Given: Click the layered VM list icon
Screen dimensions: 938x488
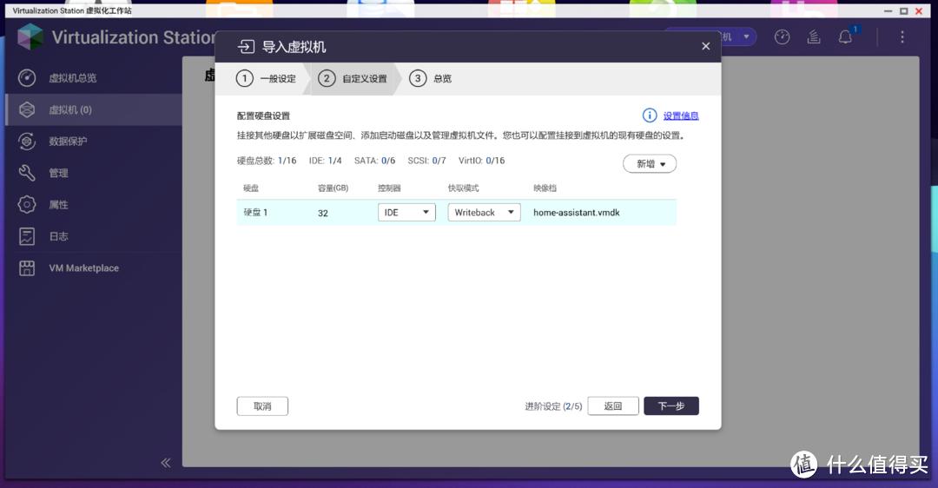Looking at the screenshot, I should [27, 109].
